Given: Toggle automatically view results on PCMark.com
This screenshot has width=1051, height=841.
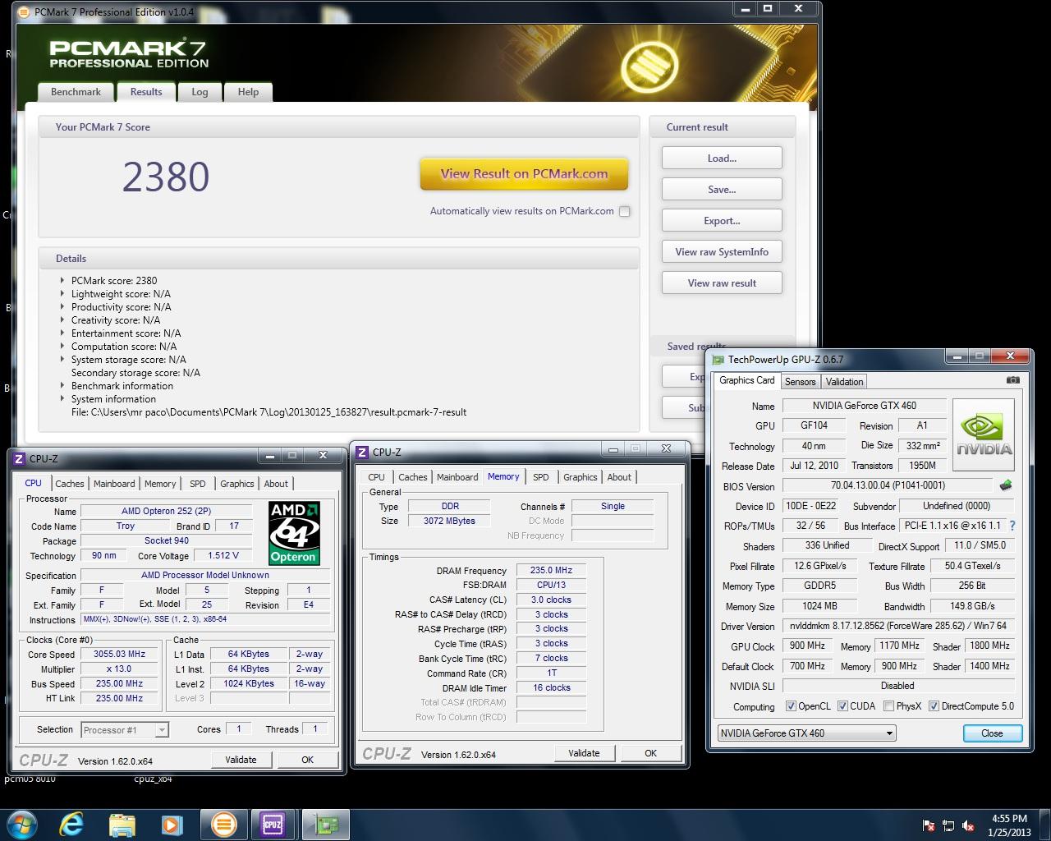Looking at the screenshot, I should coord(624,211).
